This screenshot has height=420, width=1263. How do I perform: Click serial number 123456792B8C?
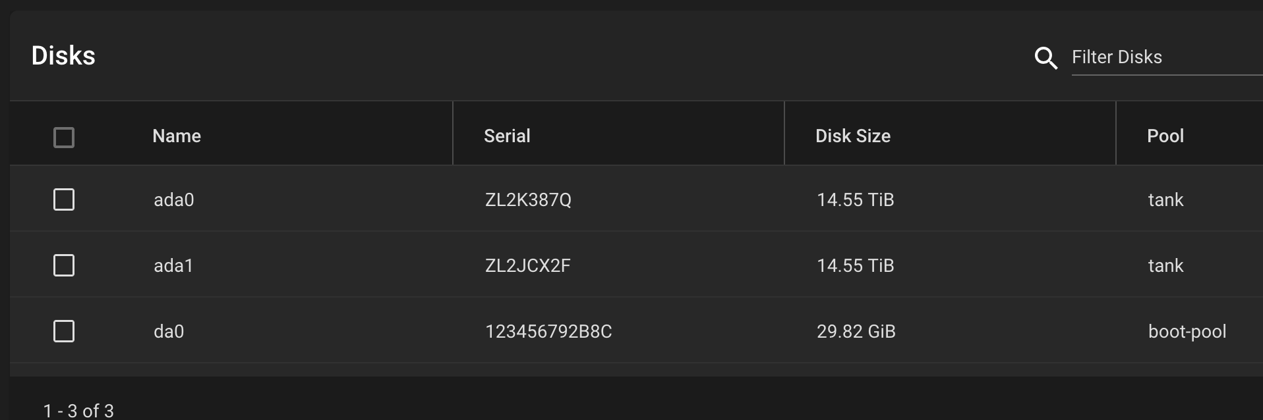click(548, 332)
